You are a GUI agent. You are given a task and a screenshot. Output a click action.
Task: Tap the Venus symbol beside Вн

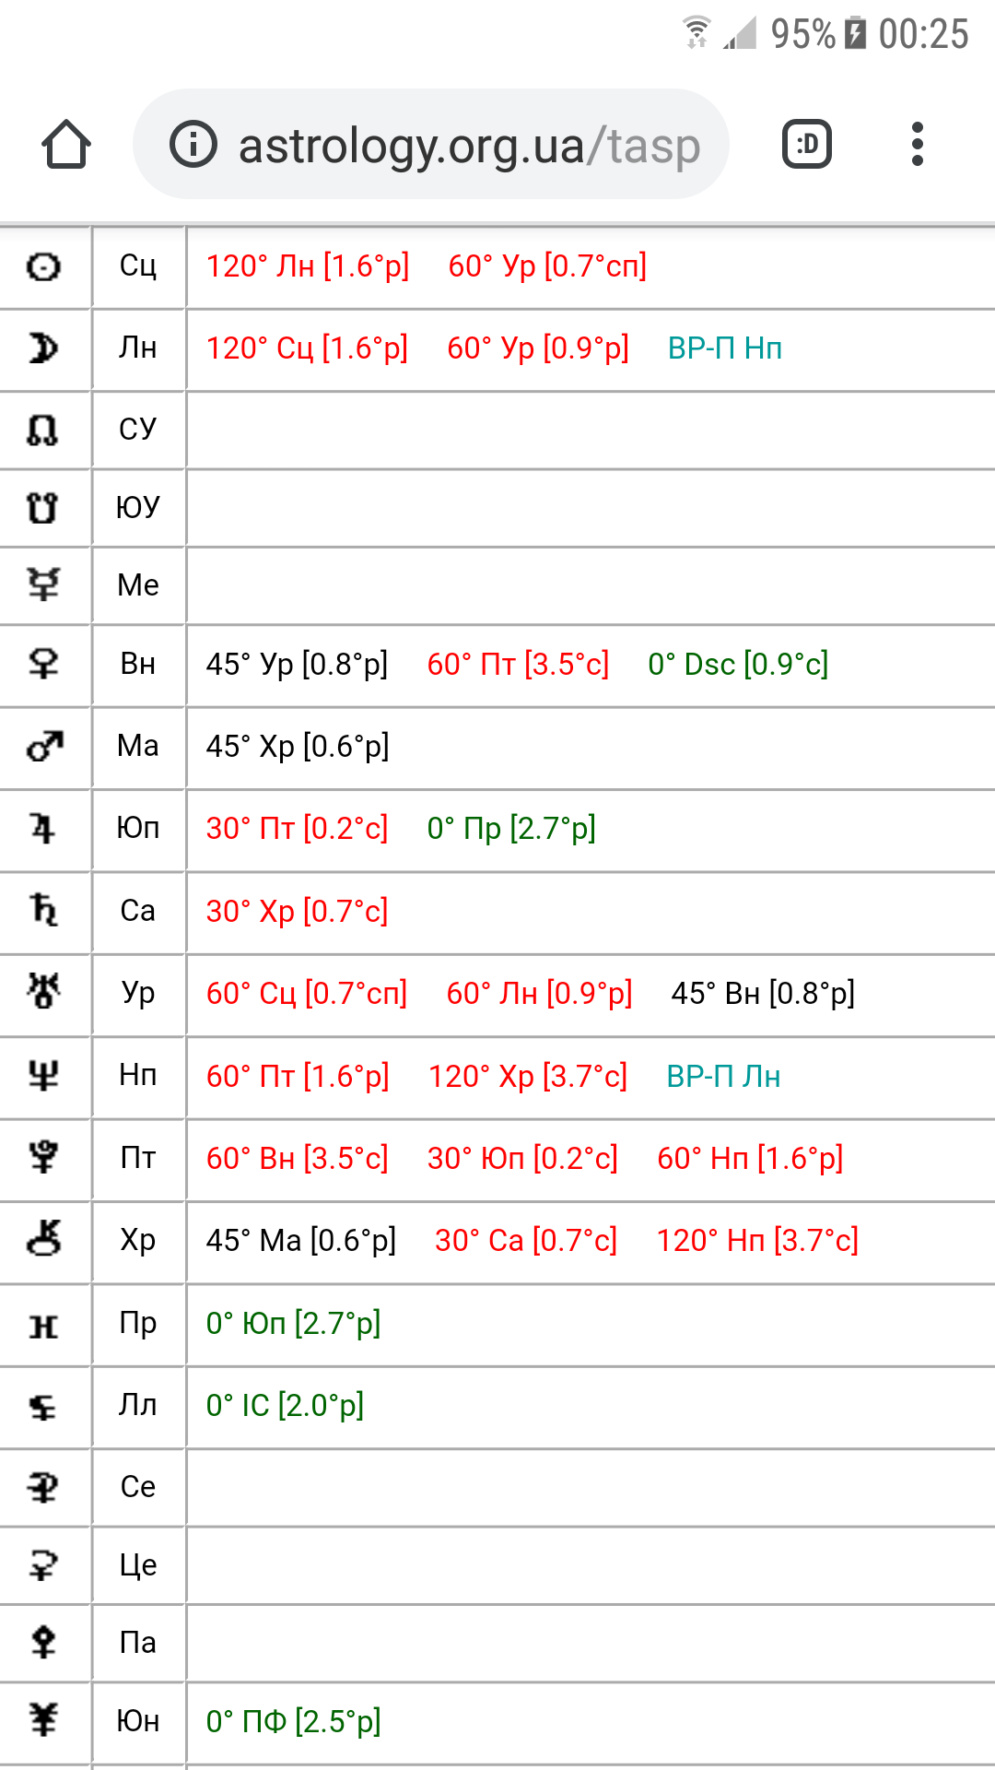[x=43, y=664]
